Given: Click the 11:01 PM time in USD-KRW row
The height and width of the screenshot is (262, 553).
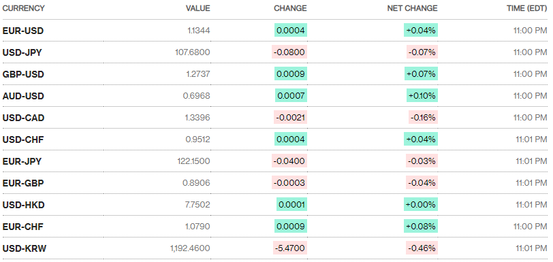Looking at the screenshot, I should [x=531, y=248].
